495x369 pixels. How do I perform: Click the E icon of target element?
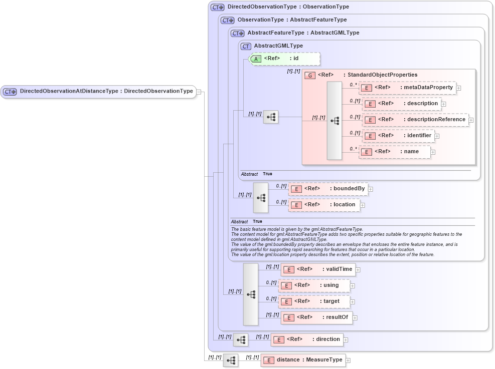click(286, 302)
